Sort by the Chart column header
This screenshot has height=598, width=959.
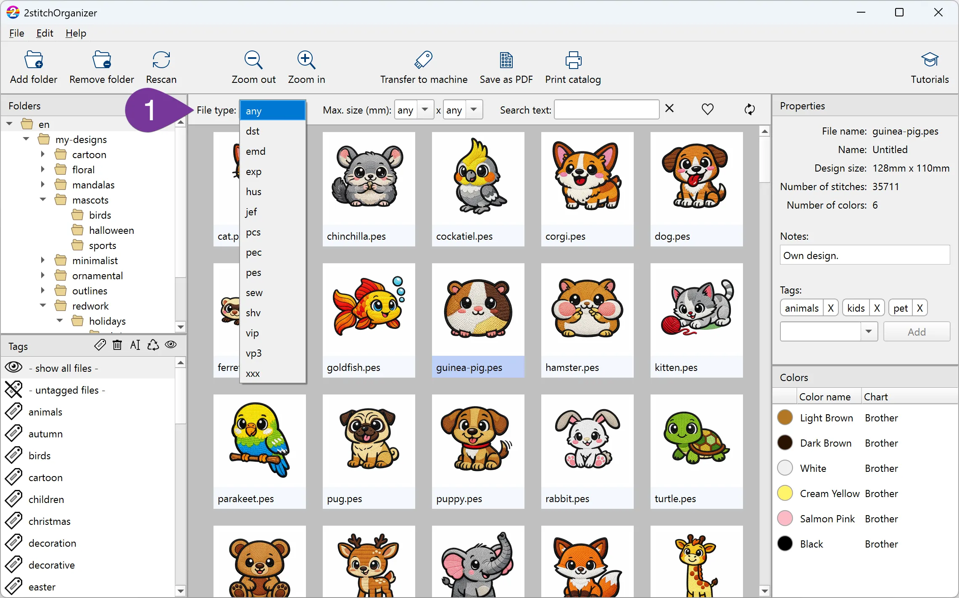point(909,397)
